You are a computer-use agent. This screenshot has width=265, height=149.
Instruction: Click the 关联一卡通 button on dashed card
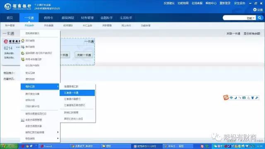84,55
